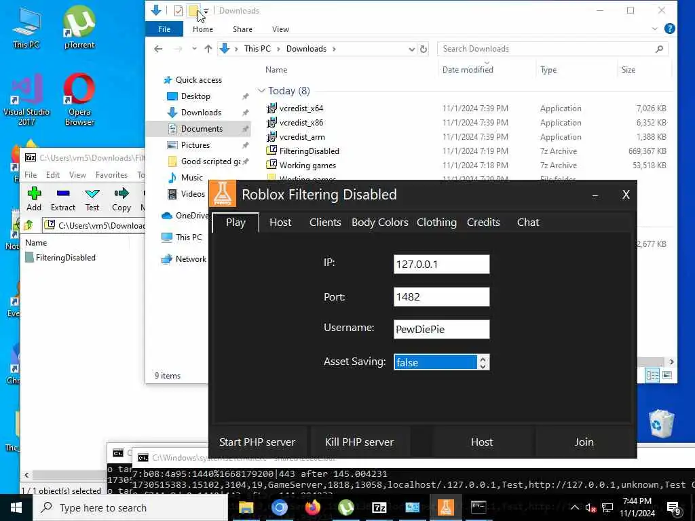This screenshot has width=695, height=521.
Task: Click the Username input field
Action: 441,329
